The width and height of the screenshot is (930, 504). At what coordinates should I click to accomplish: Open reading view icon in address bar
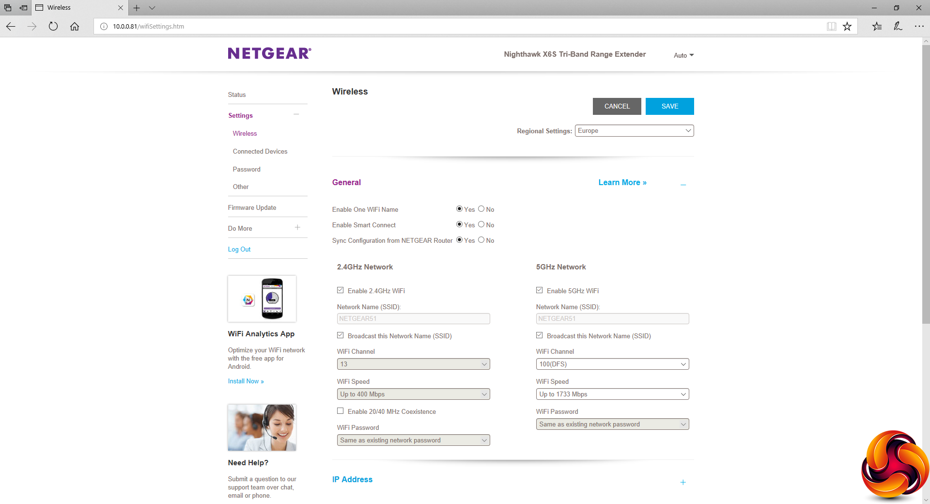[831, 27]
